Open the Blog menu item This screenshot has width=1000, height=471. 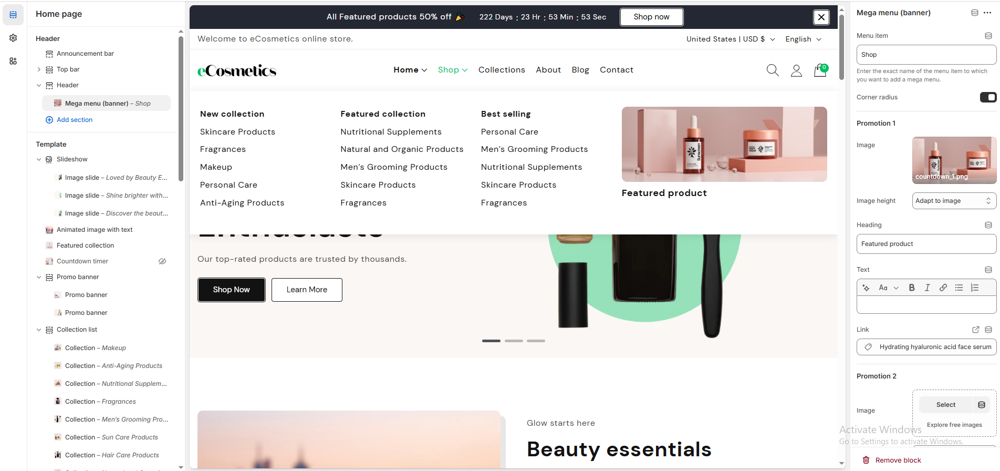(x=580, y=70)
